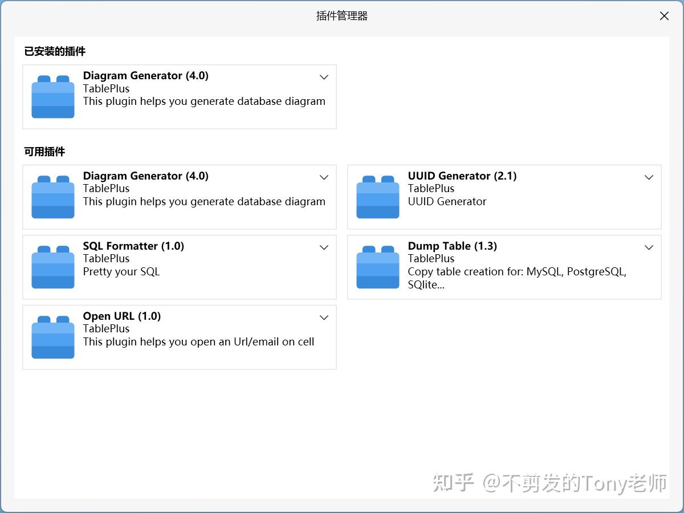The image size is (684, 513).
Task: Click the SQL Formatter (1.0) plugin title
Action: [x=133, y=246]
